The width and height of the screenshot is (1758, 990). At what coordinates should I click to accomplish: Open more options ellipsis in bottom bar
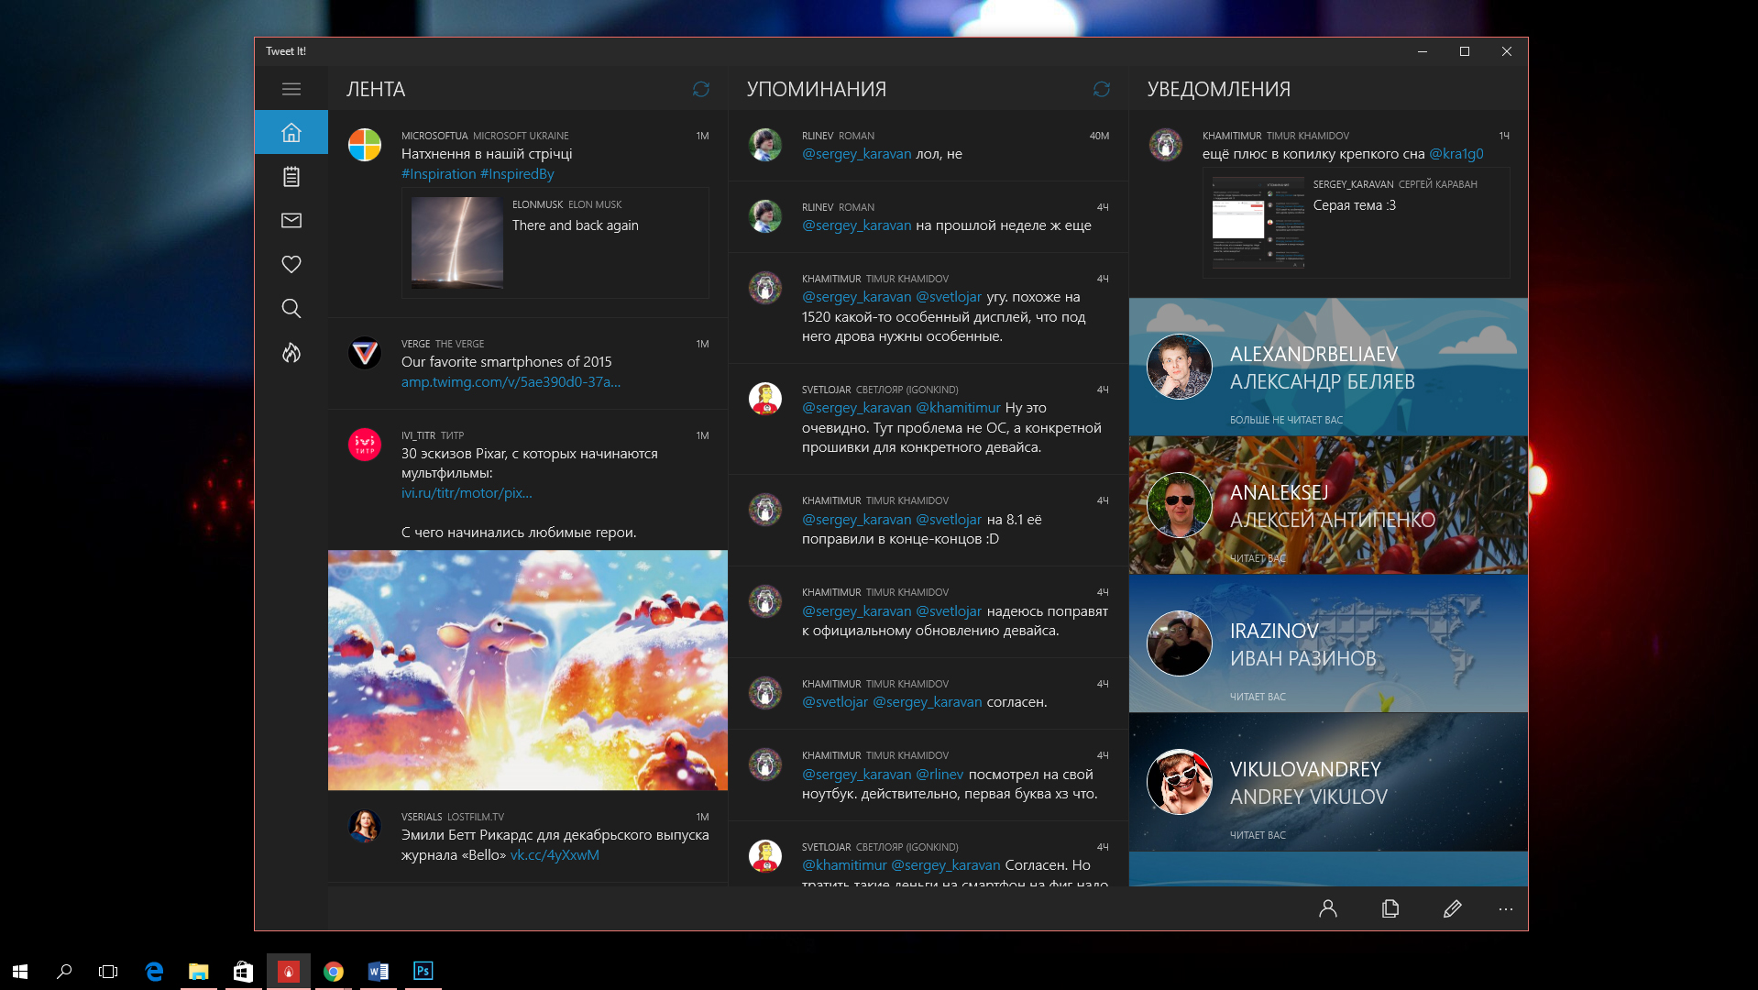(1506, 908)
